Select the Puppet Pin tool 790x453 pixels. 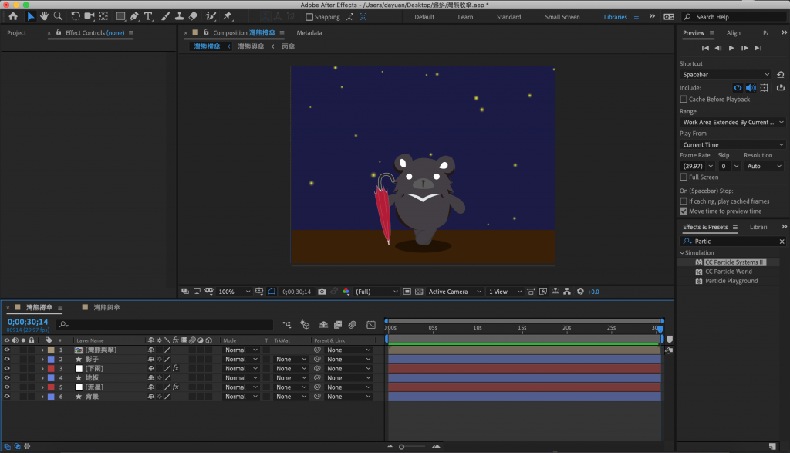[228, 17]
